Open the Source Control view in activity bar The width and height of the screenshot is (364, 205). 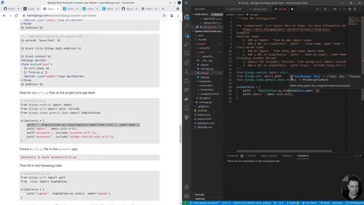pos(187,35)
